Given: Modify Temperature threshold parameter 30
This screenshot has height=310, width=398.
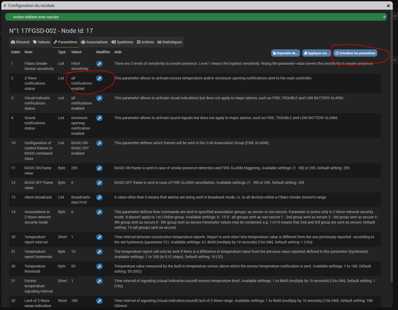Looking at the screenshot, I should [99, 266].
